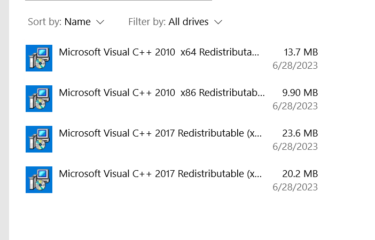
Task: Click the install date under 9.90 MB
Action: point(295,106)
